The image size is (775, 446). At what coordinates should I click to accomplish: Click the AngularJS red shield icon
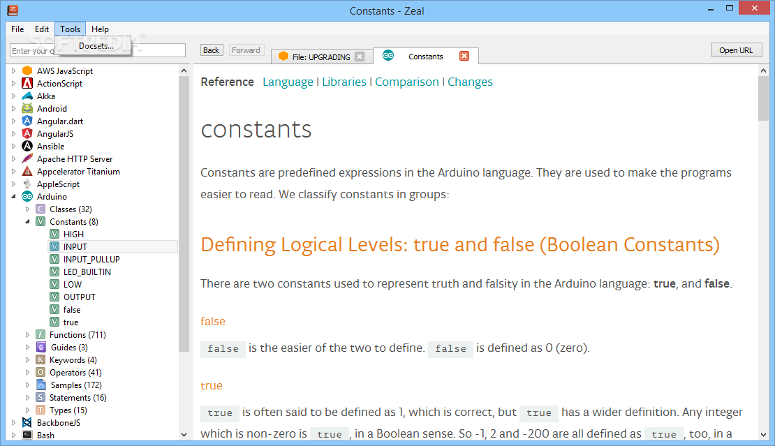coord(27,133)
